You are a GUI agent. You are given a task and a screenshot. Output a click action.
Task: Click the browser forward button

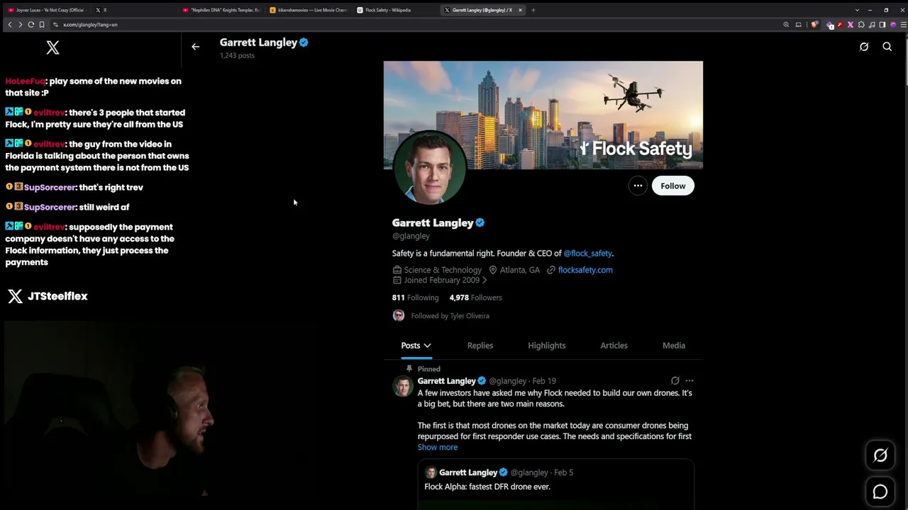coord(20,25)
